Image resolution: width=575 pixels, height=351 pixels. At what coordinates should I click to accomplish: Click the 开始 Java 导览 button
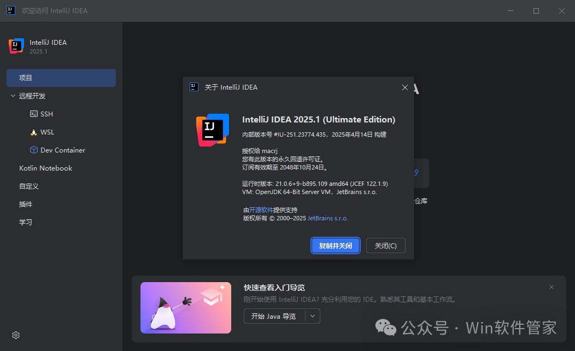(275, 316)
